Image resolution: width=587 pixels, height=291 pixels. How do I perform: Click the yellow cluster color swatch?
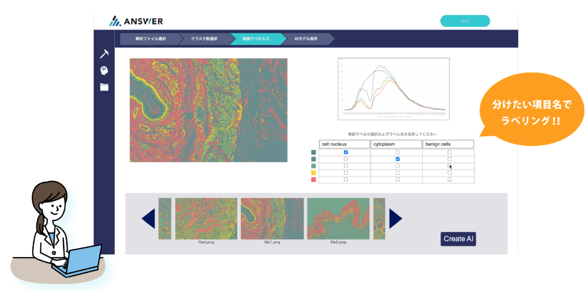[314, 173]
